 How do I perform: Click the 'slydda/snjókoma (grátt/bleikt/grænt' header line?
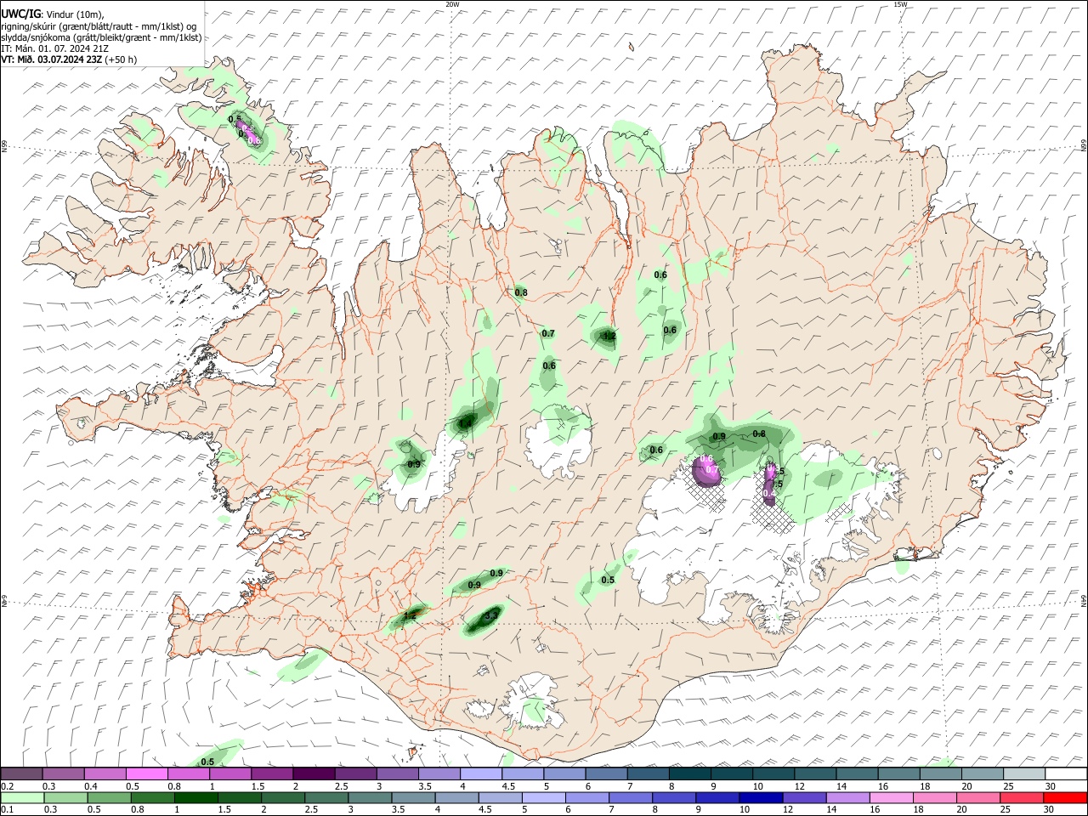coord(101,37)
